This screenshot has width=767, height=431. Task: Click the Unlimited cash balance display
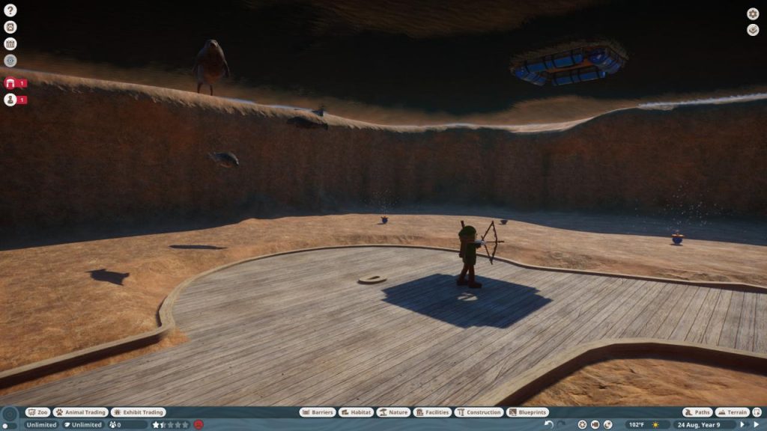(x=41, y=425)
